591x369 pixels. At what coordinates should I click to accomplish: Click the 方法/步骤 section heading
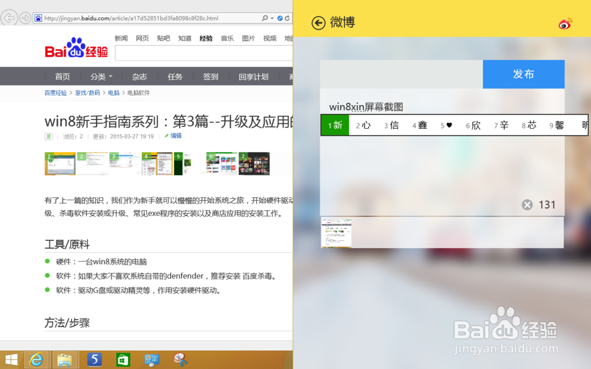coord(67,323)
